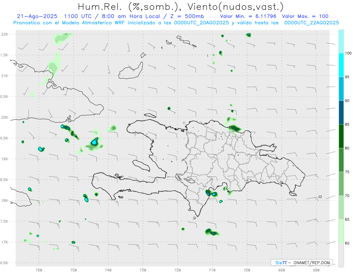Click the "9.5N" latitude label
The image size is (355, 274).
pos(4,138)
